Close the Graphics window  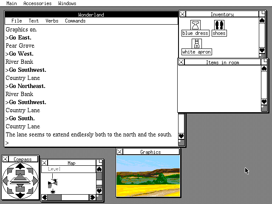point(119,152)
